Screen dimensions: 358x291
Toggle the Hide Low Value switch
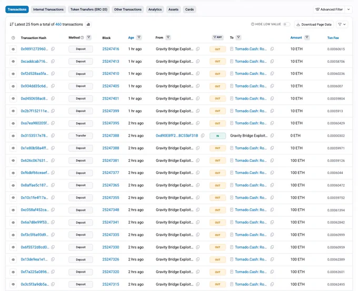[286, 24]
